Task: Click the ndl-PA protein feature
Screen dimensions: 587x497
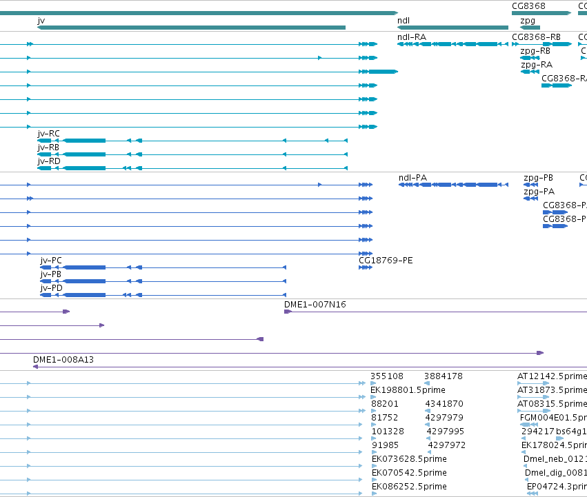Action: click(x=453, y=185)
